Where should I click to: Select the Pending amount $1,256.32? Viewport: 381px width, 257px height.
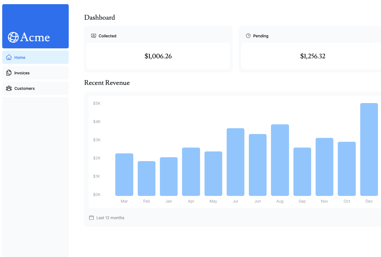[313, 56]
